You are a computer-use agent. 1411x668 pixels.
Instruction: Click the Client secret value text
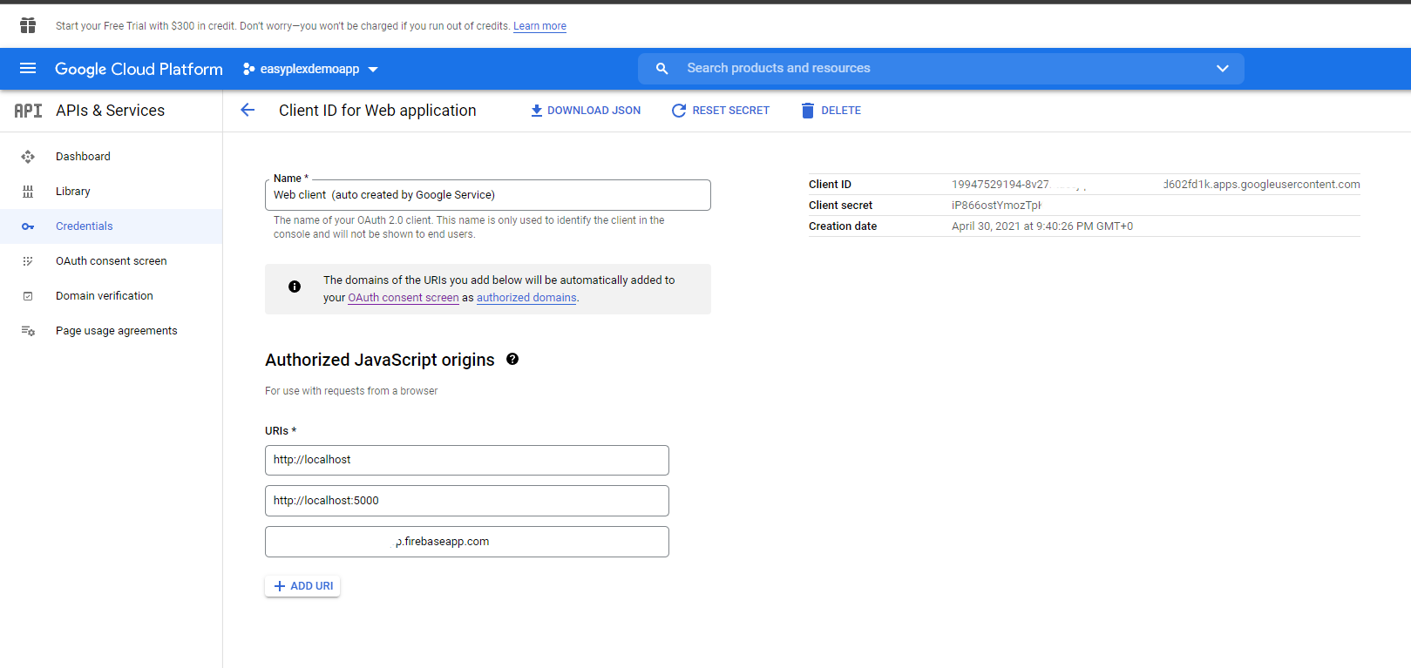996,206
